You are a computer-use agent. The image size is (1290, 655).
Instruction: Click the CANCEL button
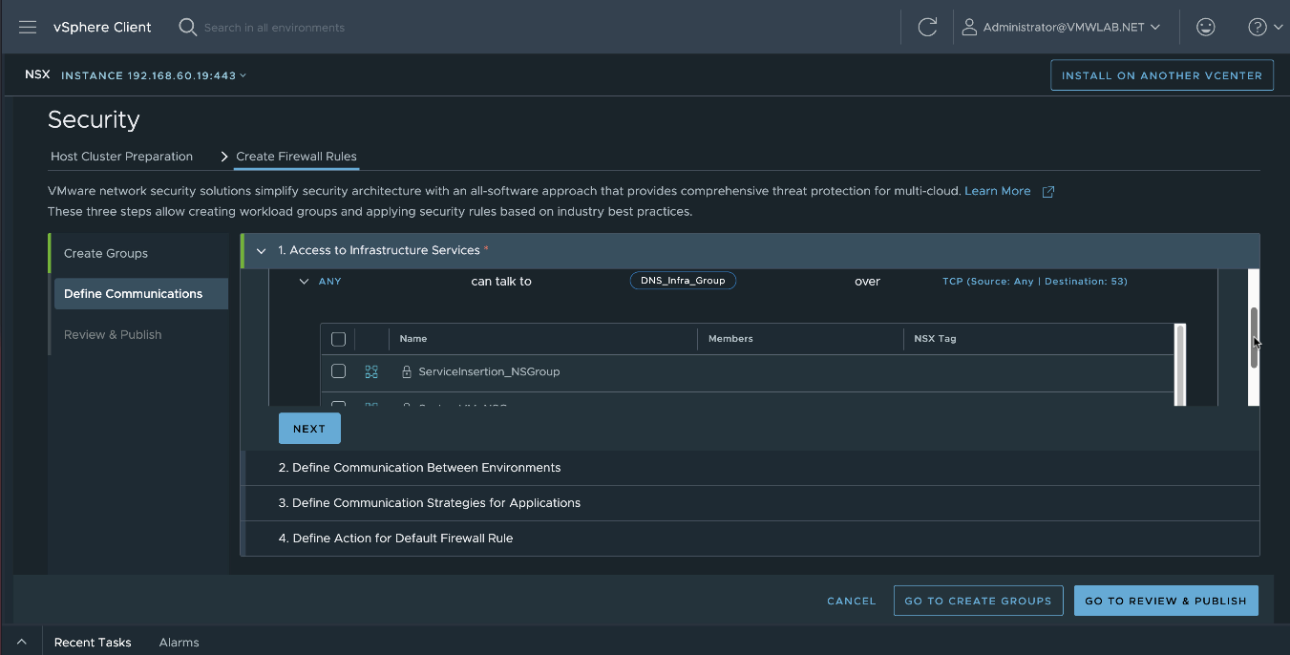[x=851, y=601]
